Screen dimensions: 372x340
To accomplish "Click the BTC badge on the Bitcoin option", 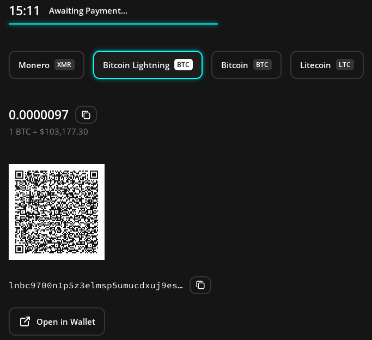I will click(262, 65).
